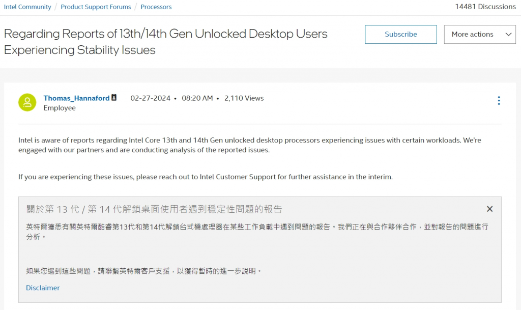Click the Chinese paragraph beginning 英特爾獲悉
Image resolution: width=521 pixels, height=310 pixels.
tap(257, 232)
